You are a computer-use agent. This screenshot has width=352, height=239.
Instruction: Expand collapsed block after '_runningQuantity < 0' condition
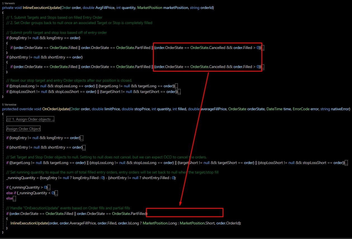(x=56, y=193)
